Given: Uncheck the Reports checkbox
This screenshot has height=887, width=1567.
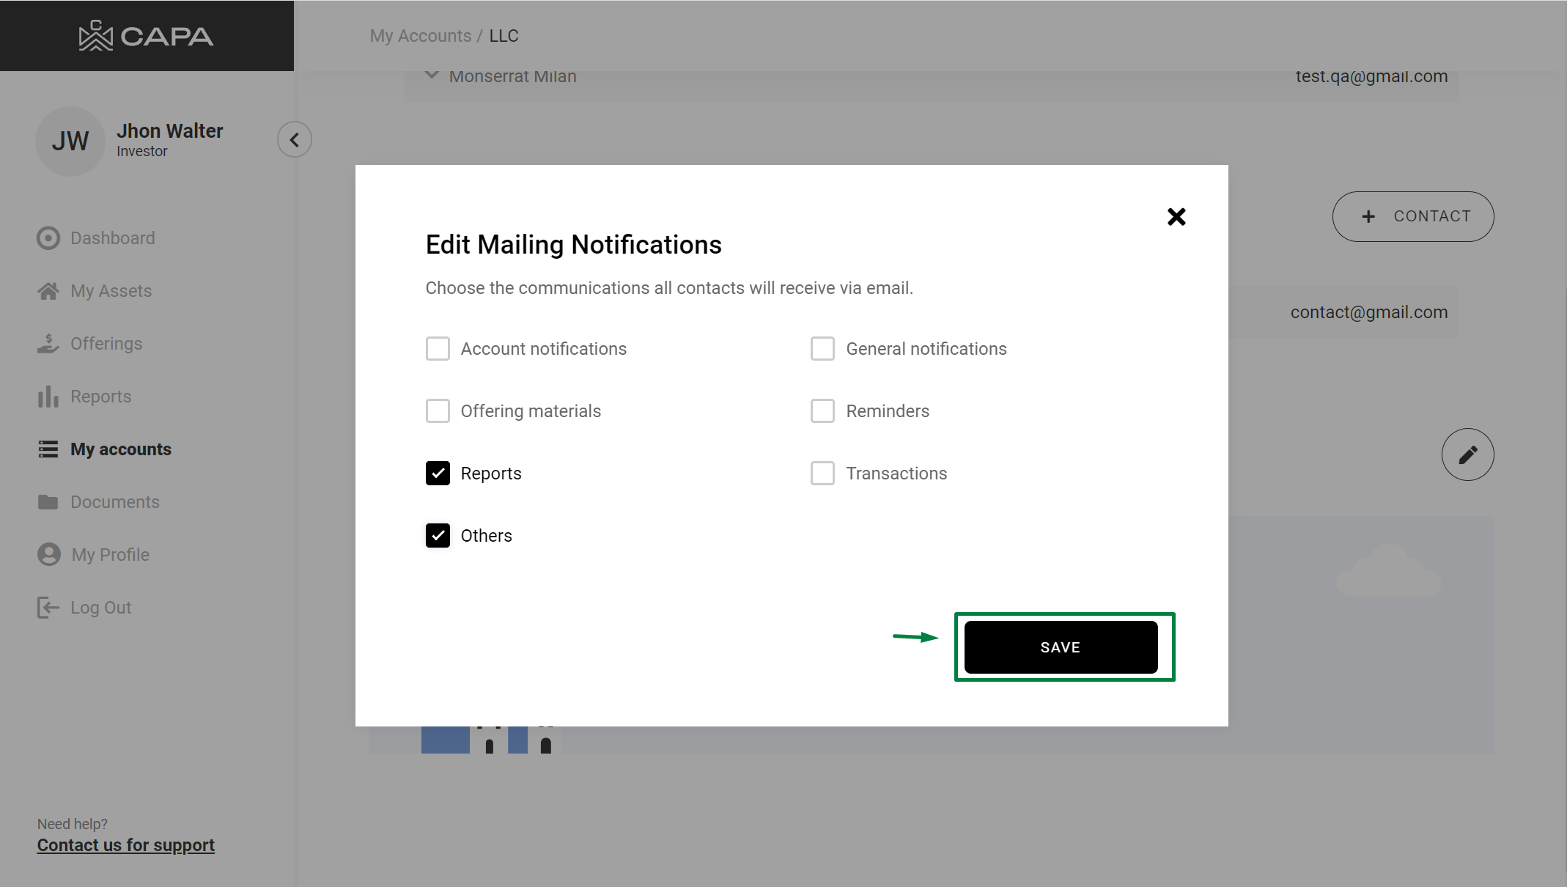Looking at the screenshot, I should 438,474.
